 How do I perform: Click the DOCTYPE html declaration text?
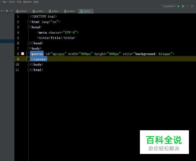click(43, 17)
